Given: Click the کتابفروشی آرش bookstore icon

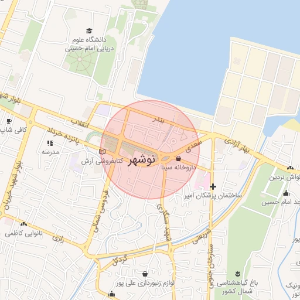Looking at the screenshot, I should pyautogui.click(x=102, y=152).
